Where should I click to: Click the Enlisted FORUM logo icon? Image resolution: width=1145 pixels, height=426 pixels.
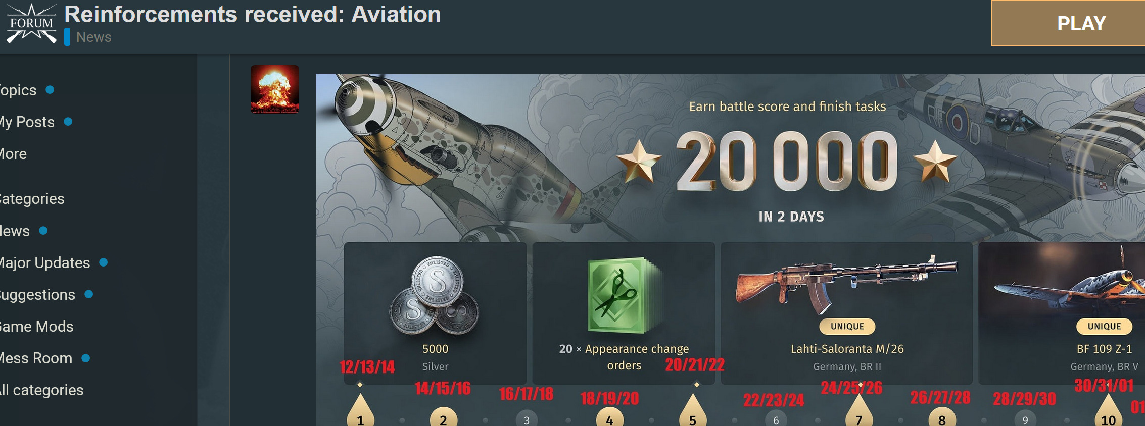tap(31, 24)
